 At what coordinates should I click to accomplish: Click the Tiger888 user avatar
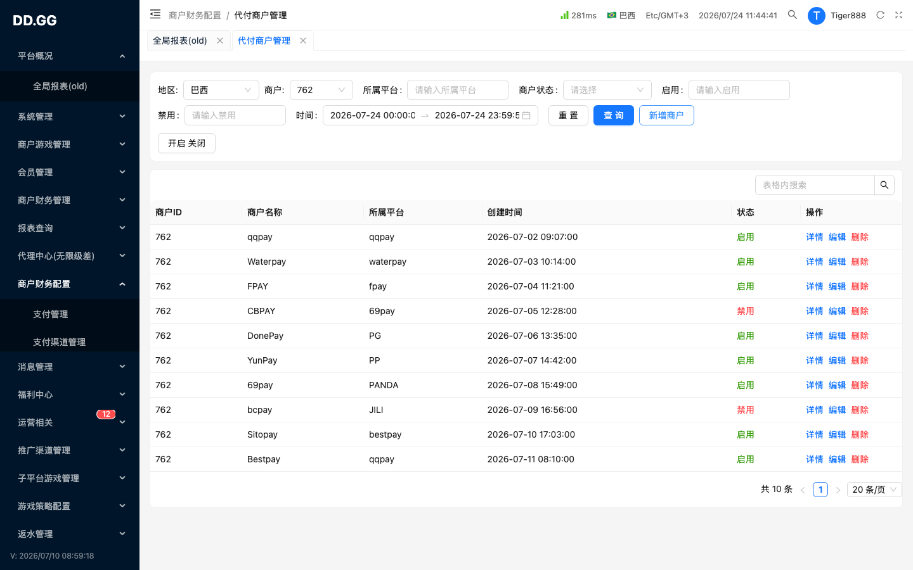pyautogui.click(x=817, y=16)
